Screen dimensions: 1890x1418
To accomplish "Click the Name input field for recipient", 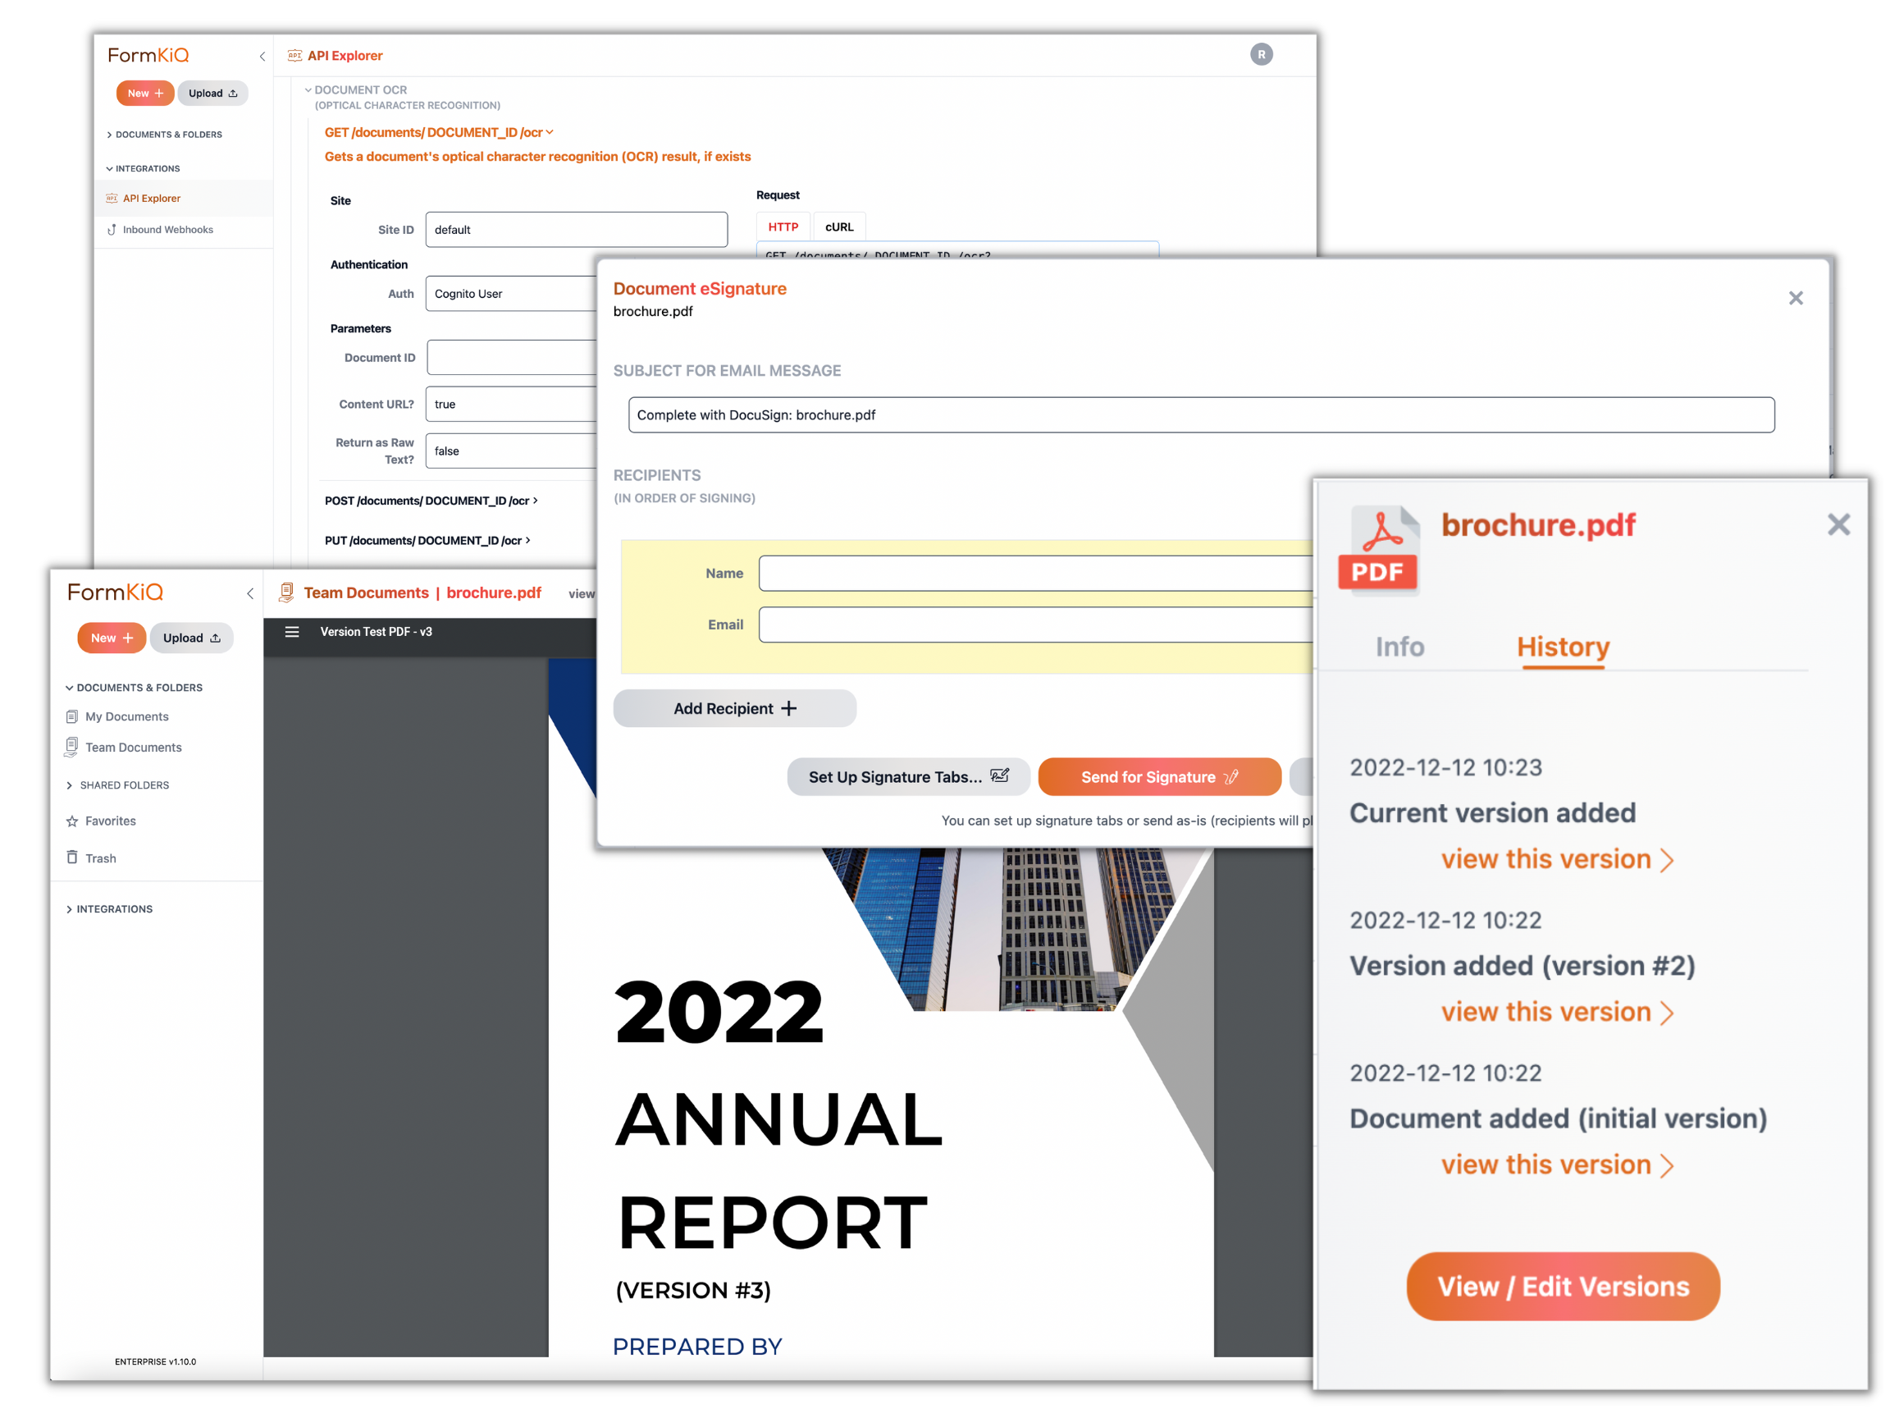I will click(x=1033, y=572).
